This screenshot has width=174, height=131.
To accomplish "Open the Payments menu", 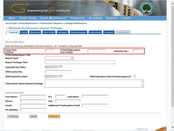I will [78, 18].
